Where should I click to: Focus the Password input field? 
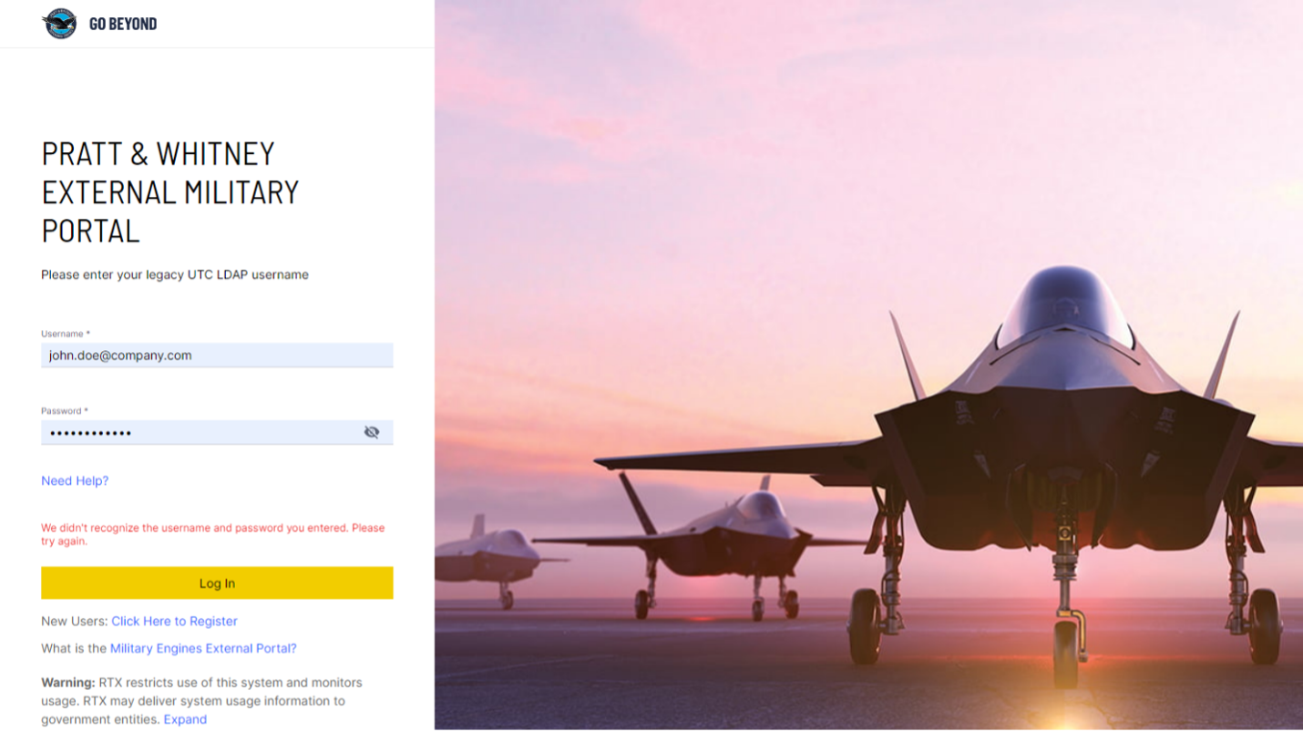(200, 432)
